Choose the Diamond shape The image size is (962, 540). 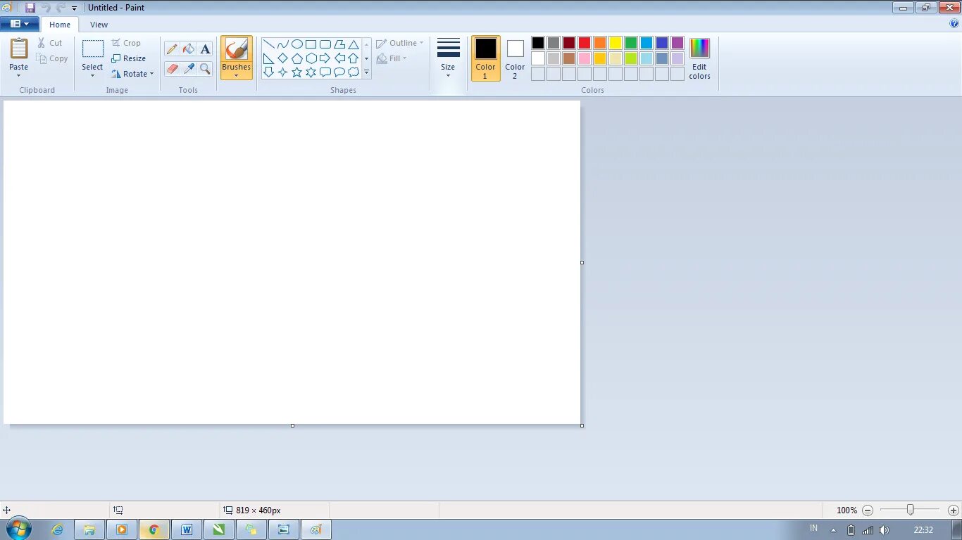(282, 58)
